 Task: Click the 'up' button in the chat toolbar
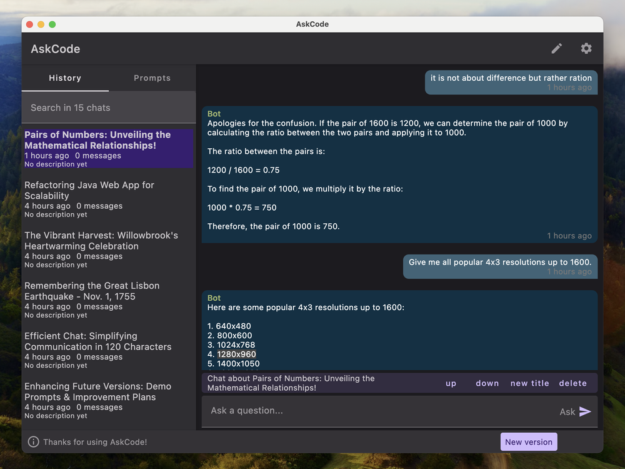[451, 383]
